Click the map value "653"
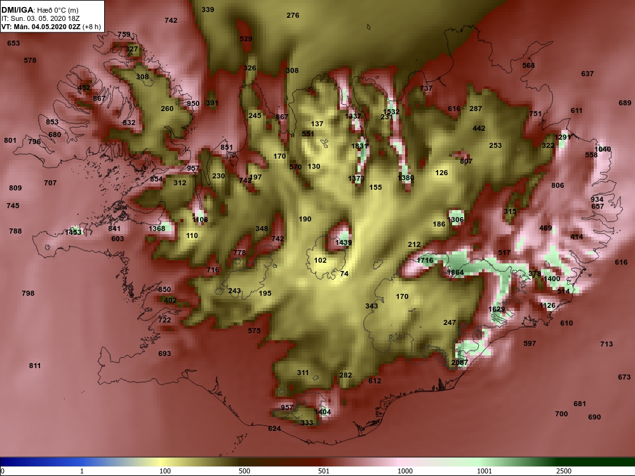 (x=13, y=43)
